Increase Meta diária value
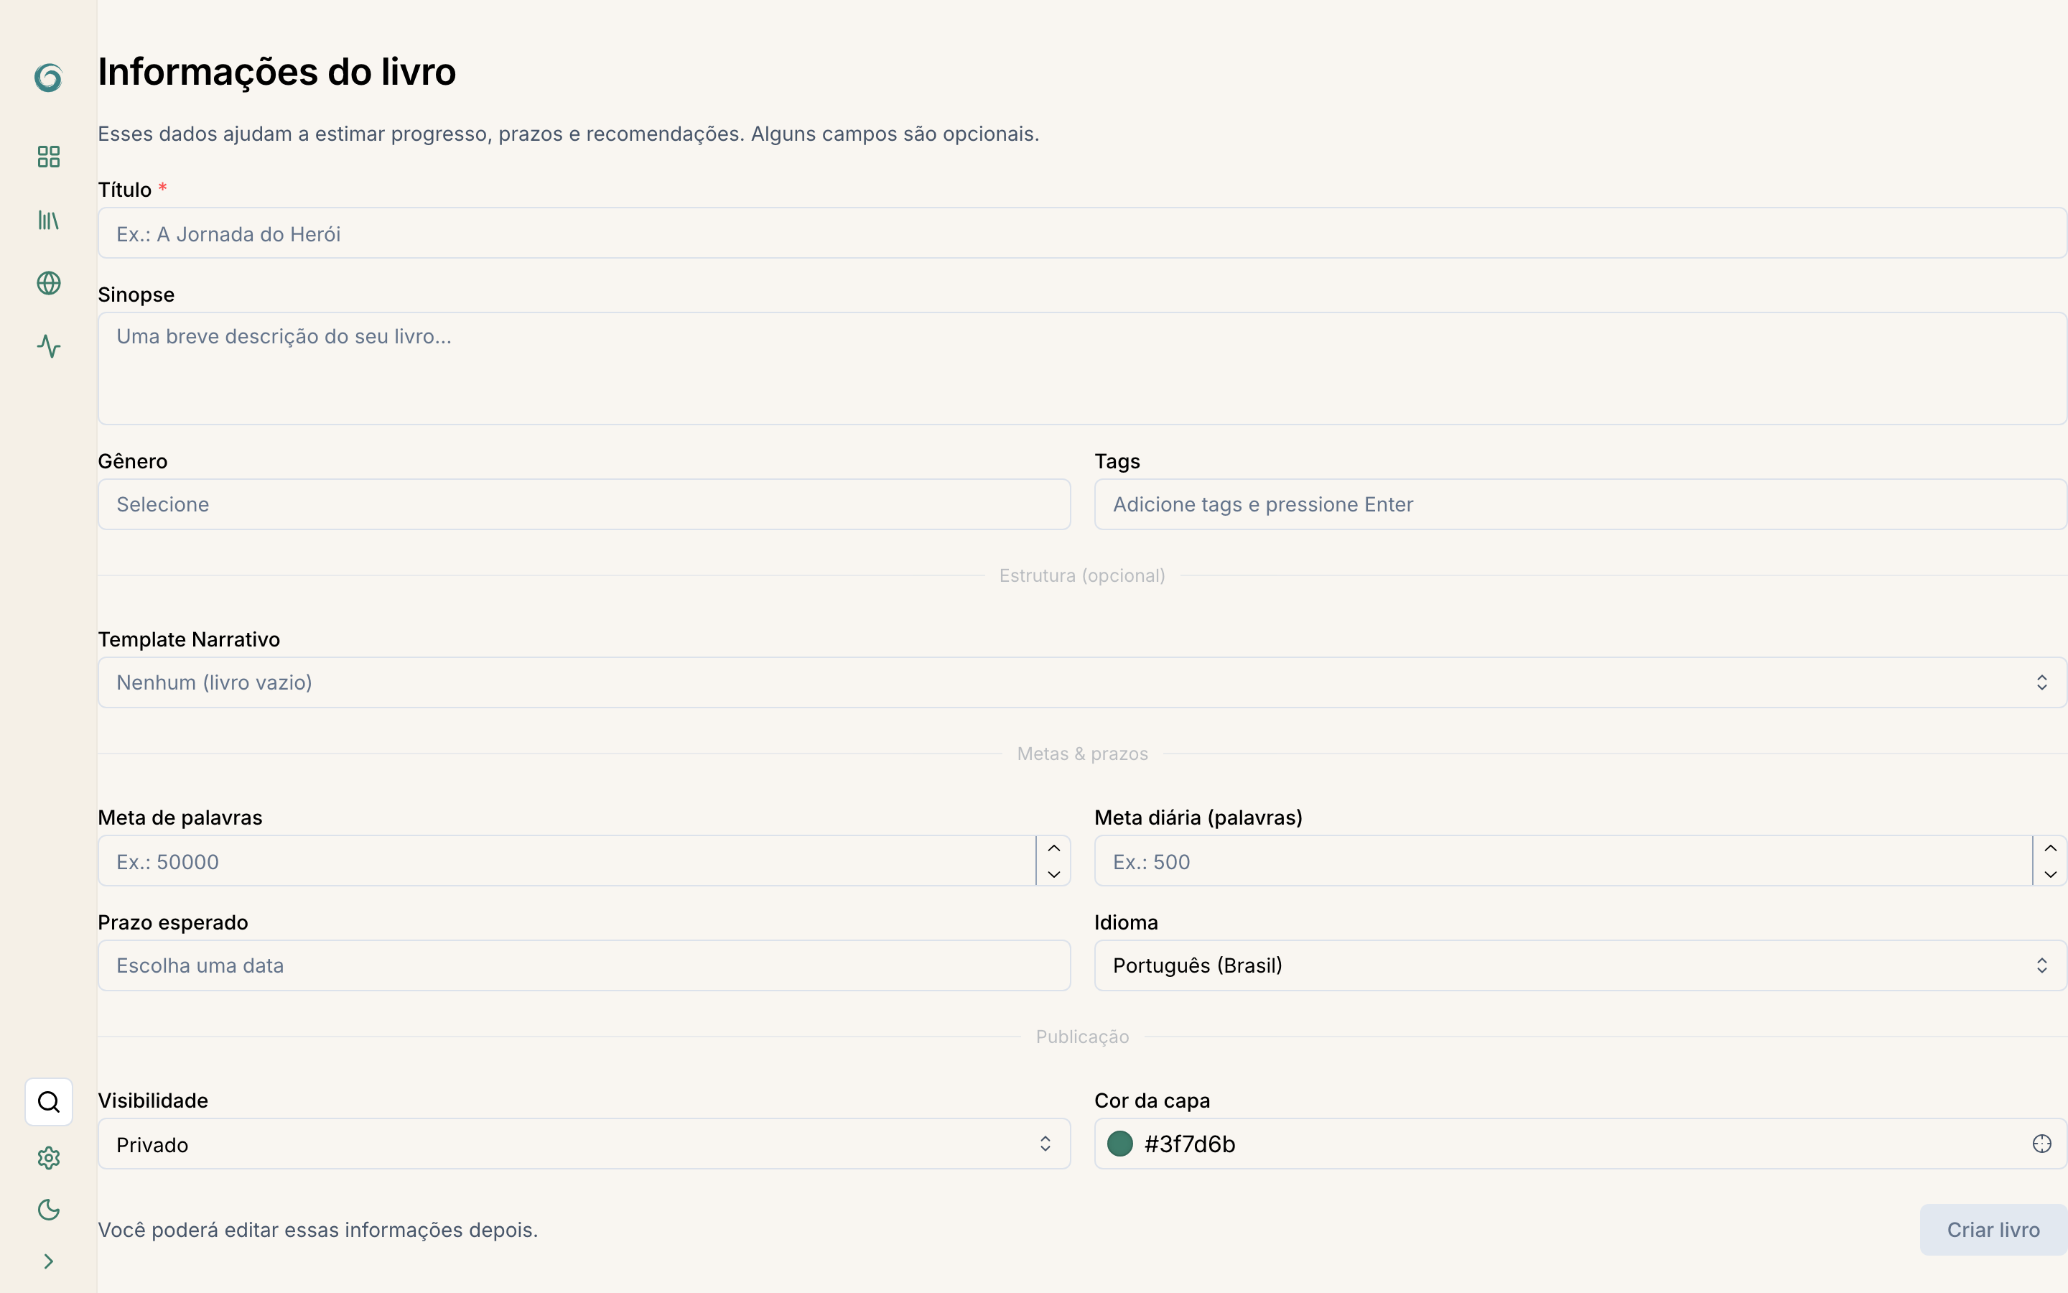 pyautogui.click(x=2050, y=848)
